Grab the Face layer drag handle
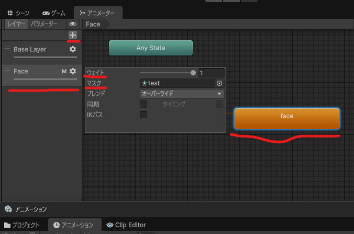The image size is (354, 234). [7, 70]
